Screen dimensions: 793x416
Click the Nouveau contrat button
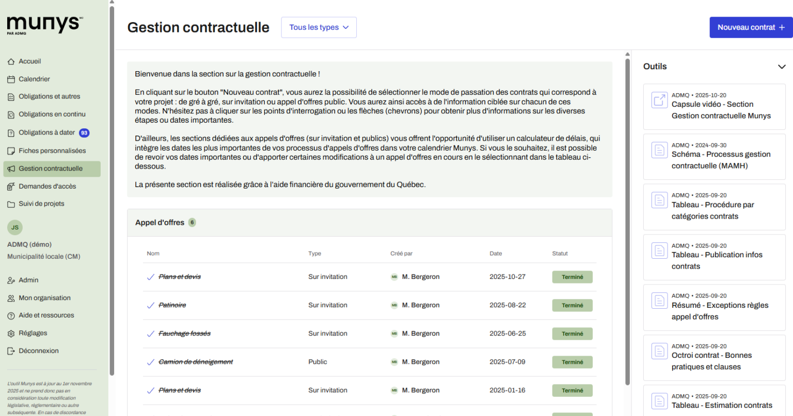click(x=751, y=27)
